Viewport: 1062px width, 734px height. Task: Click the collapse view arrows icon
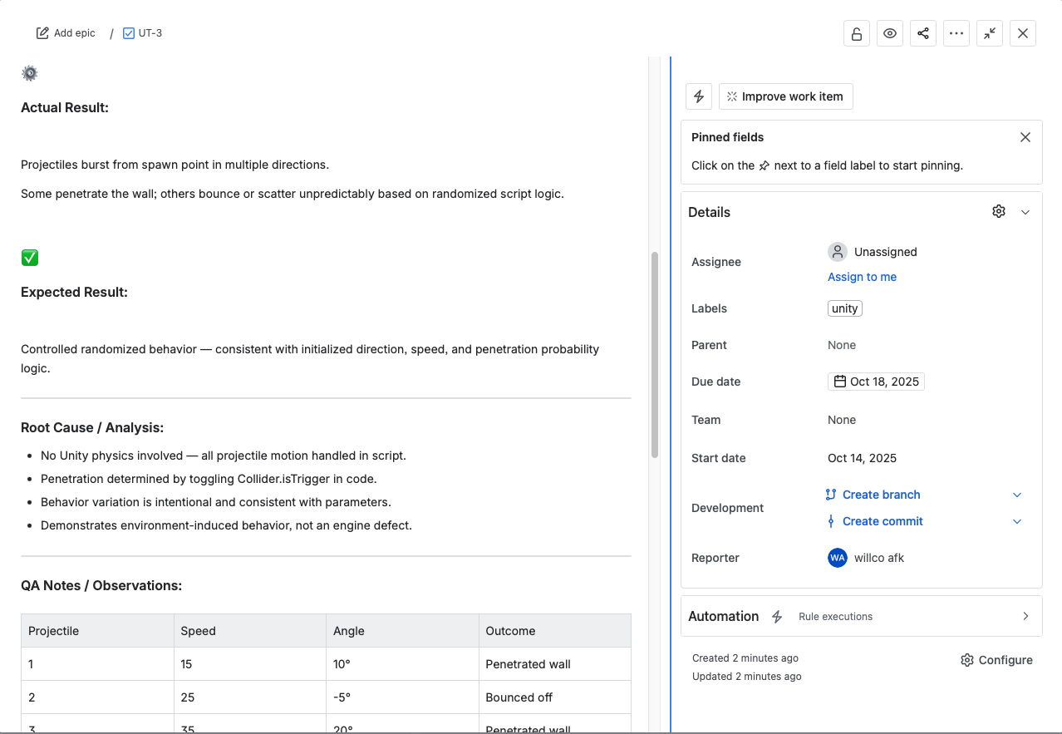(990, 33)
